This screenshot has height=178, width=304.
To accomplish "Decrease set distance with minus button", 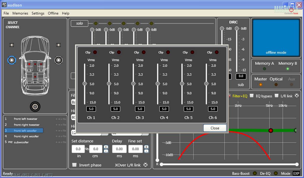I will tap(106, 151).
